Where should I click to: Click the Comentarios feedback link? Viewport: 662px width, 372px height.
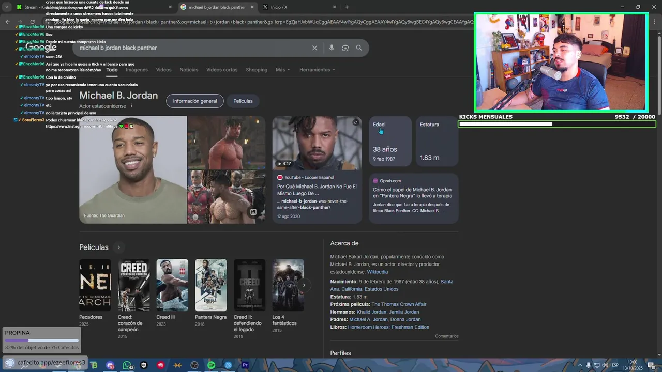click(x=446, y=336)
